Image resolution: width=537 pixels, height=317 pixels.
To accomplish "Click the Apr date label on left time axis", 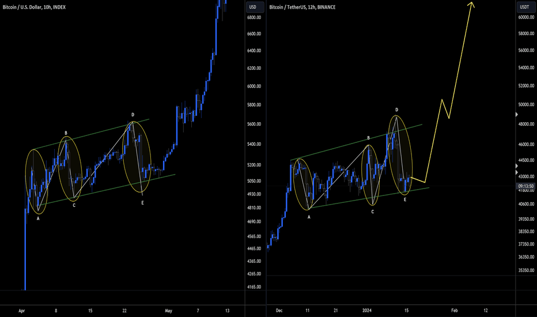I will click(21, 311).
